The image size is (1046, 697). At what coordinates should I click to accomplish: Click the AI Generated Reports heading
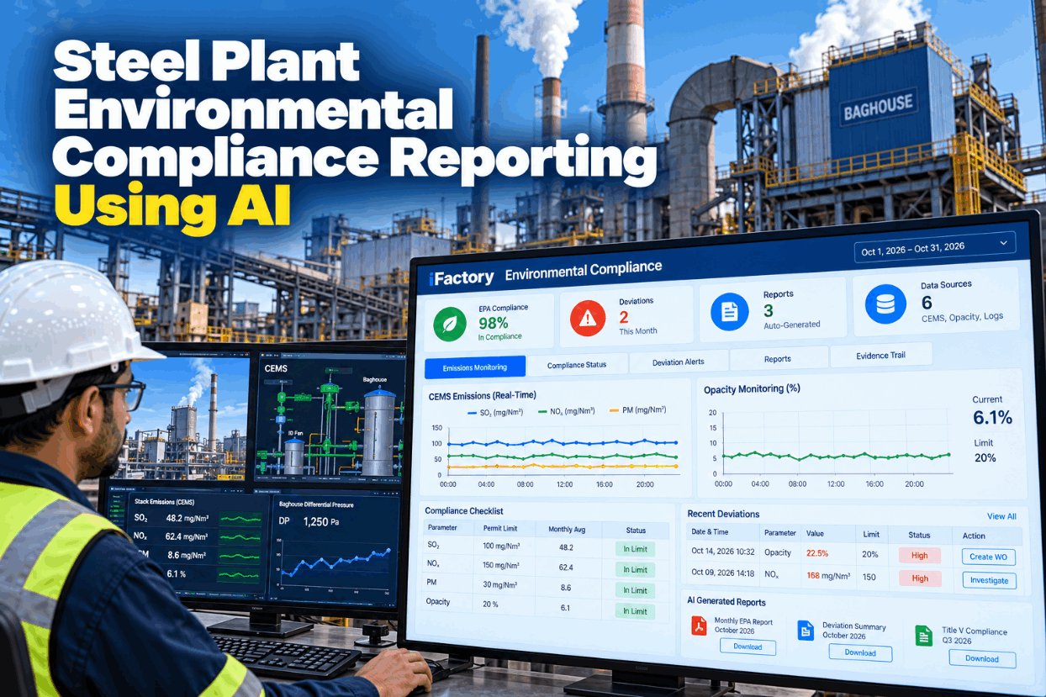pyautogui.click(x=726, y=602)
